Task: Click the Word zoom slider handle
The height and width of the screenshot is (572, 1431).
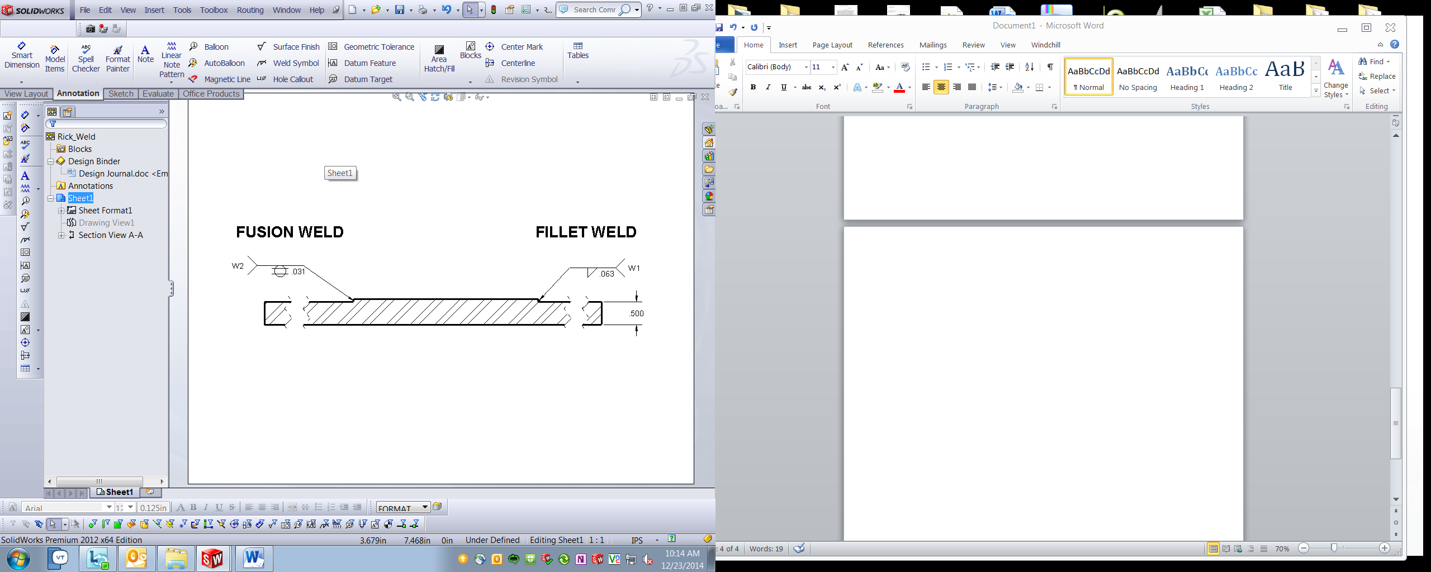Action: point(1334,549)
